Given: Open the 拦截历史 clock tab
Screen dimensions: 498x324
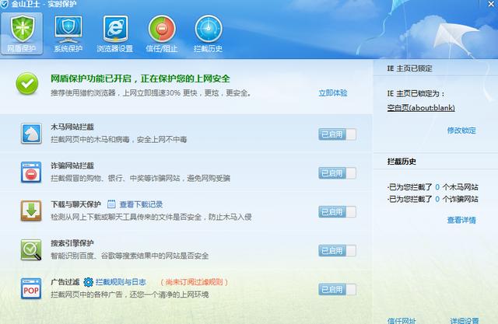Looking at the screenshot, I should click(208, 34).
